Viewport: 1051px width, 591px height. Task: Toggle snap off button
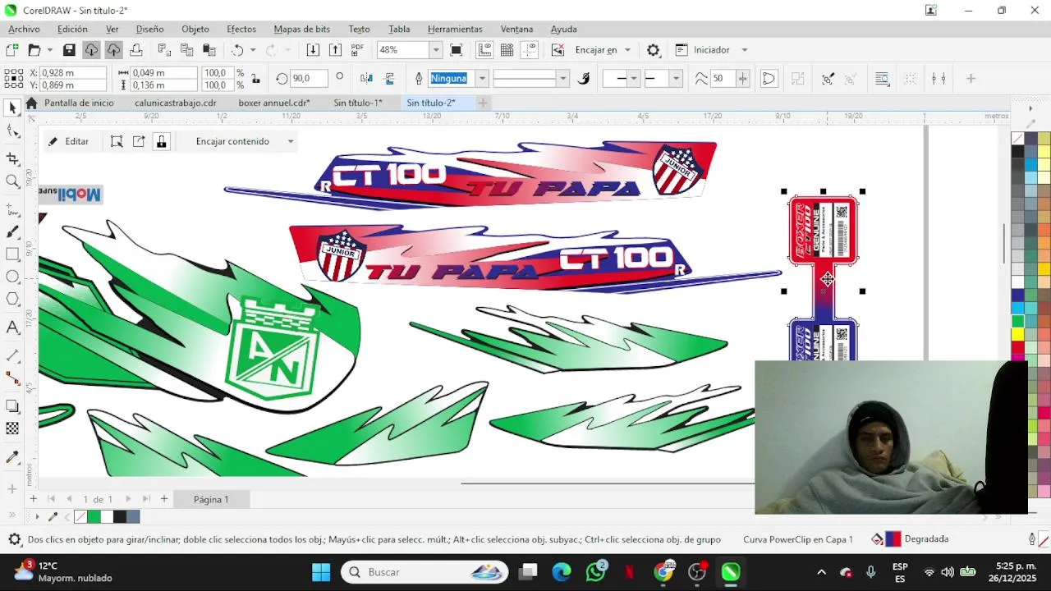(558, 50)
